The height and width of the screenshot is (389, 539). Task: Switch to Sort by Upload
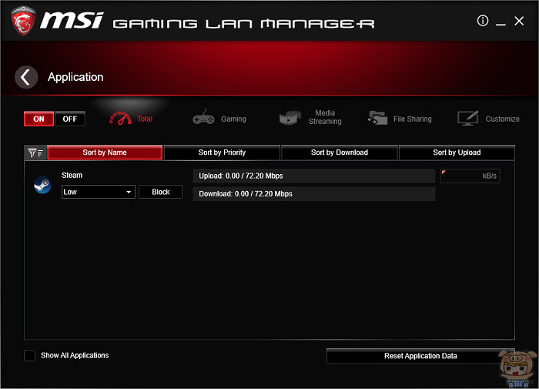tap(457, 153)
